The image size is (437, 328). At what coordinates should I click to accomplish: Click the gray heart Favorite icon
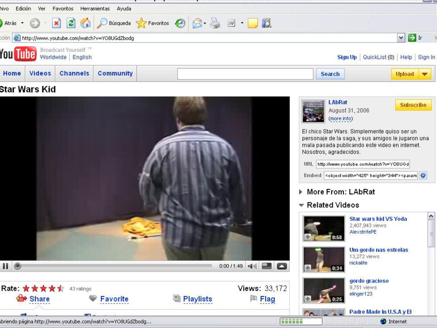93,298
